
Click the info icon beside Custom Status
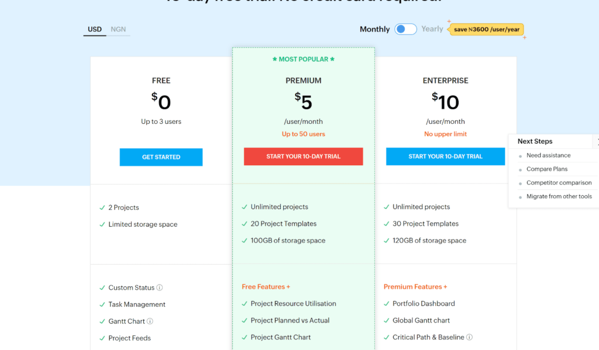160,287
